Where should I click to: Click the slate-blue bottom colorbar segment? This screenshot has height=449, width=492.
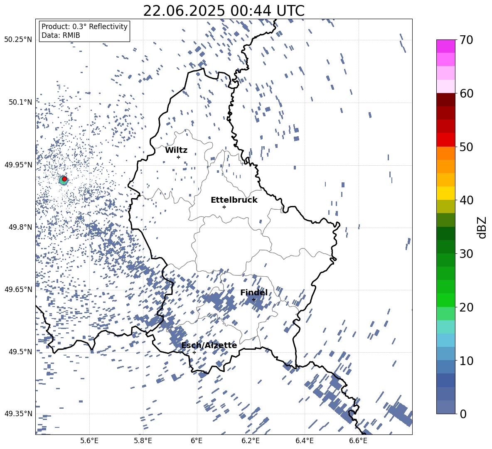click(x=445, y=407)
